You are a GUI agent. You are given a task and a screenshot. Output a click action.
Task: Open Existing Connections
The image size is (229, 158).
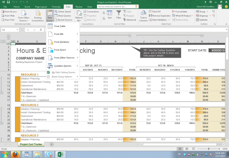click(38, 16)
